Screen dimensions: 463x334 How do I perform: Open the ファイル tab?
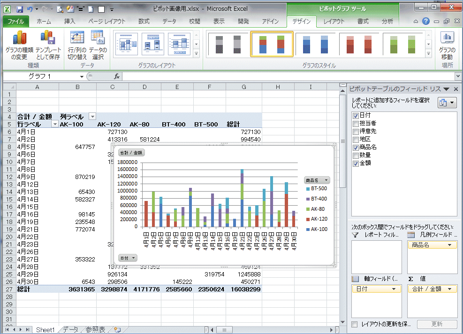tap(16, 22)
